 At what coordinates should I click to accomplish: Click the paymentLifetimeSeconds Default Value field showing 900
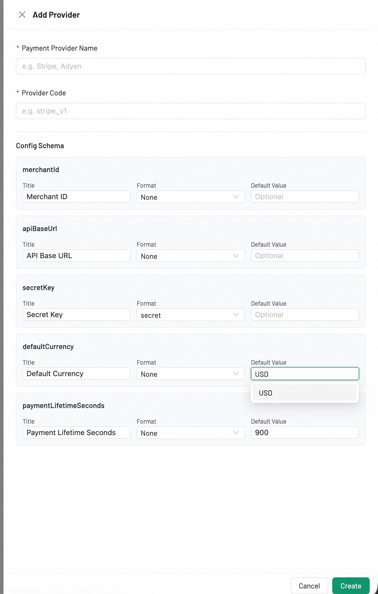point(305,433)
